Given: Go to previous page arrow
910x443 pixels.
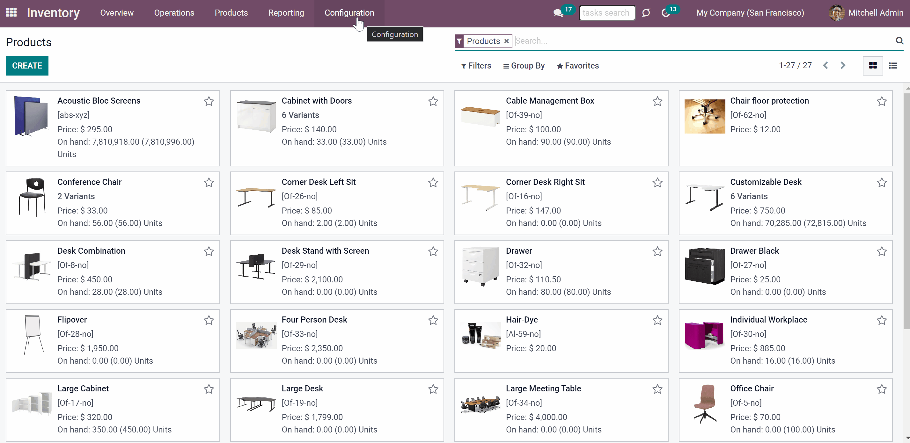Looking at the screenshot, I should click(826, 65).
